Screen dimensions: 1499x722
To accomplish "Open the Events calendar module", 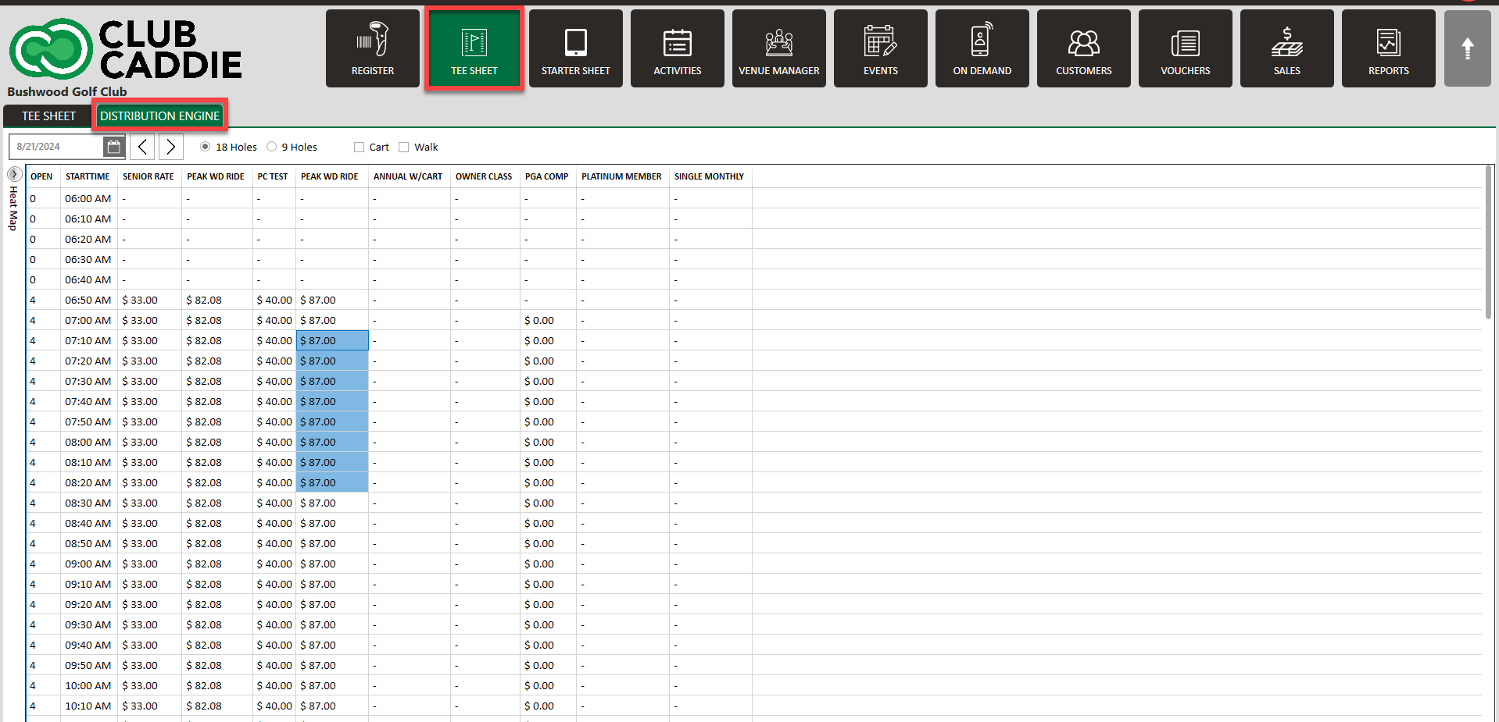I will [881, 48].
